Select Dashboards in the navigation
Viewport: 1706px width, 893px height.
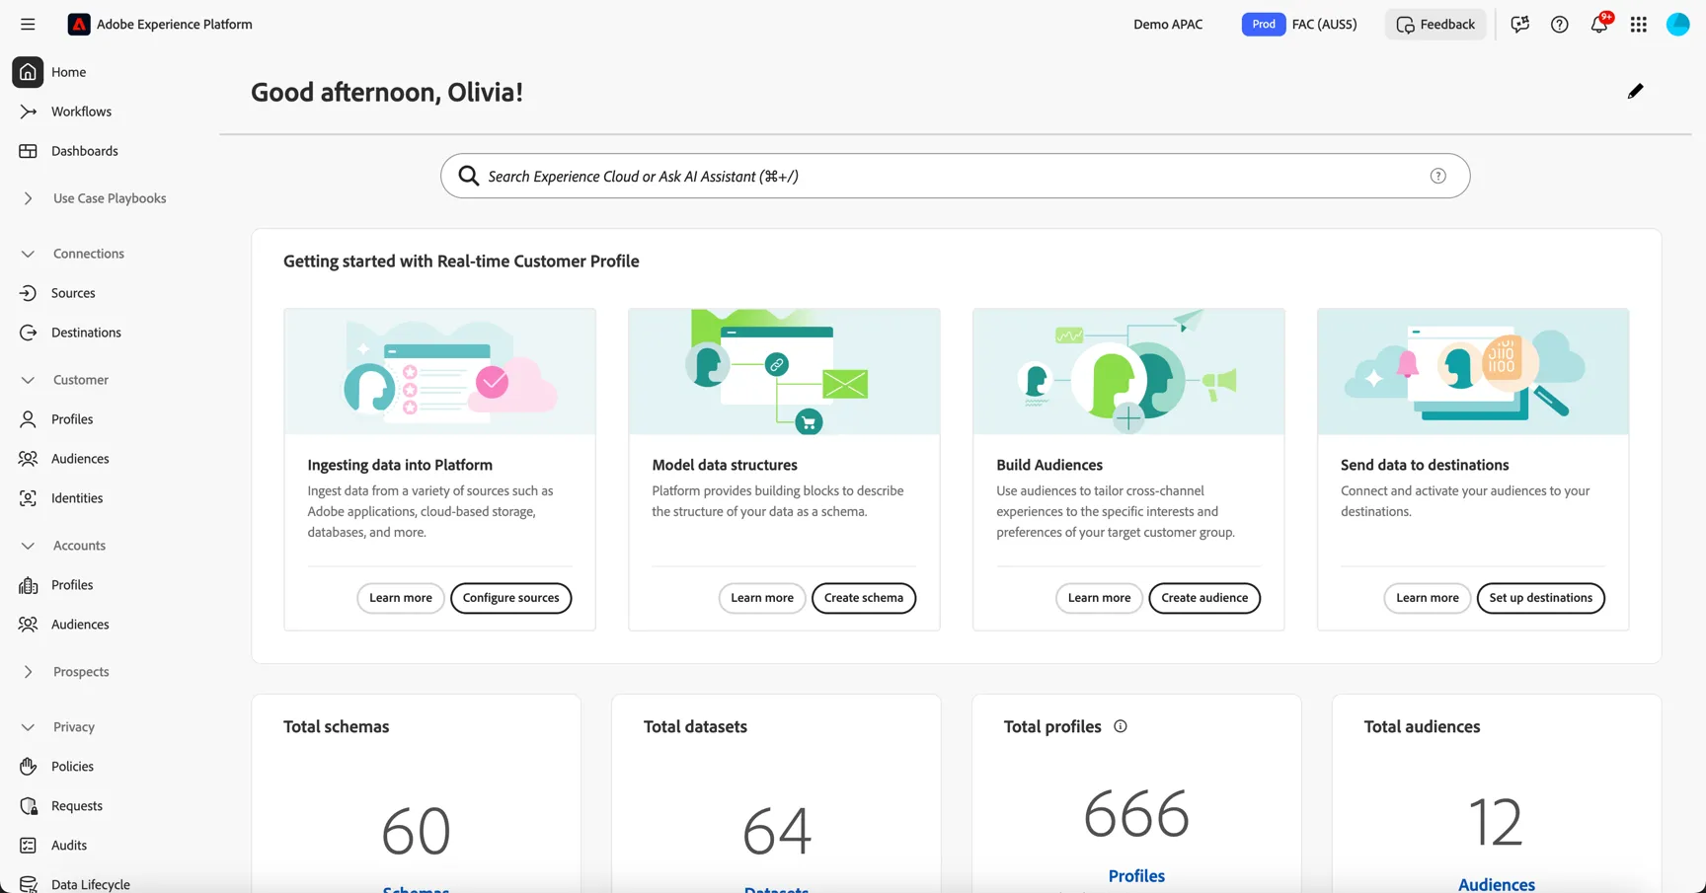point(85,151)
